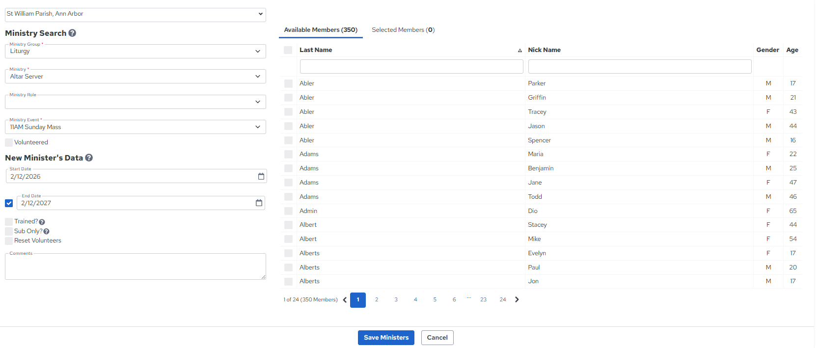
Task: Toggle the Volunteered checkbox
Action: click(9, 142)
